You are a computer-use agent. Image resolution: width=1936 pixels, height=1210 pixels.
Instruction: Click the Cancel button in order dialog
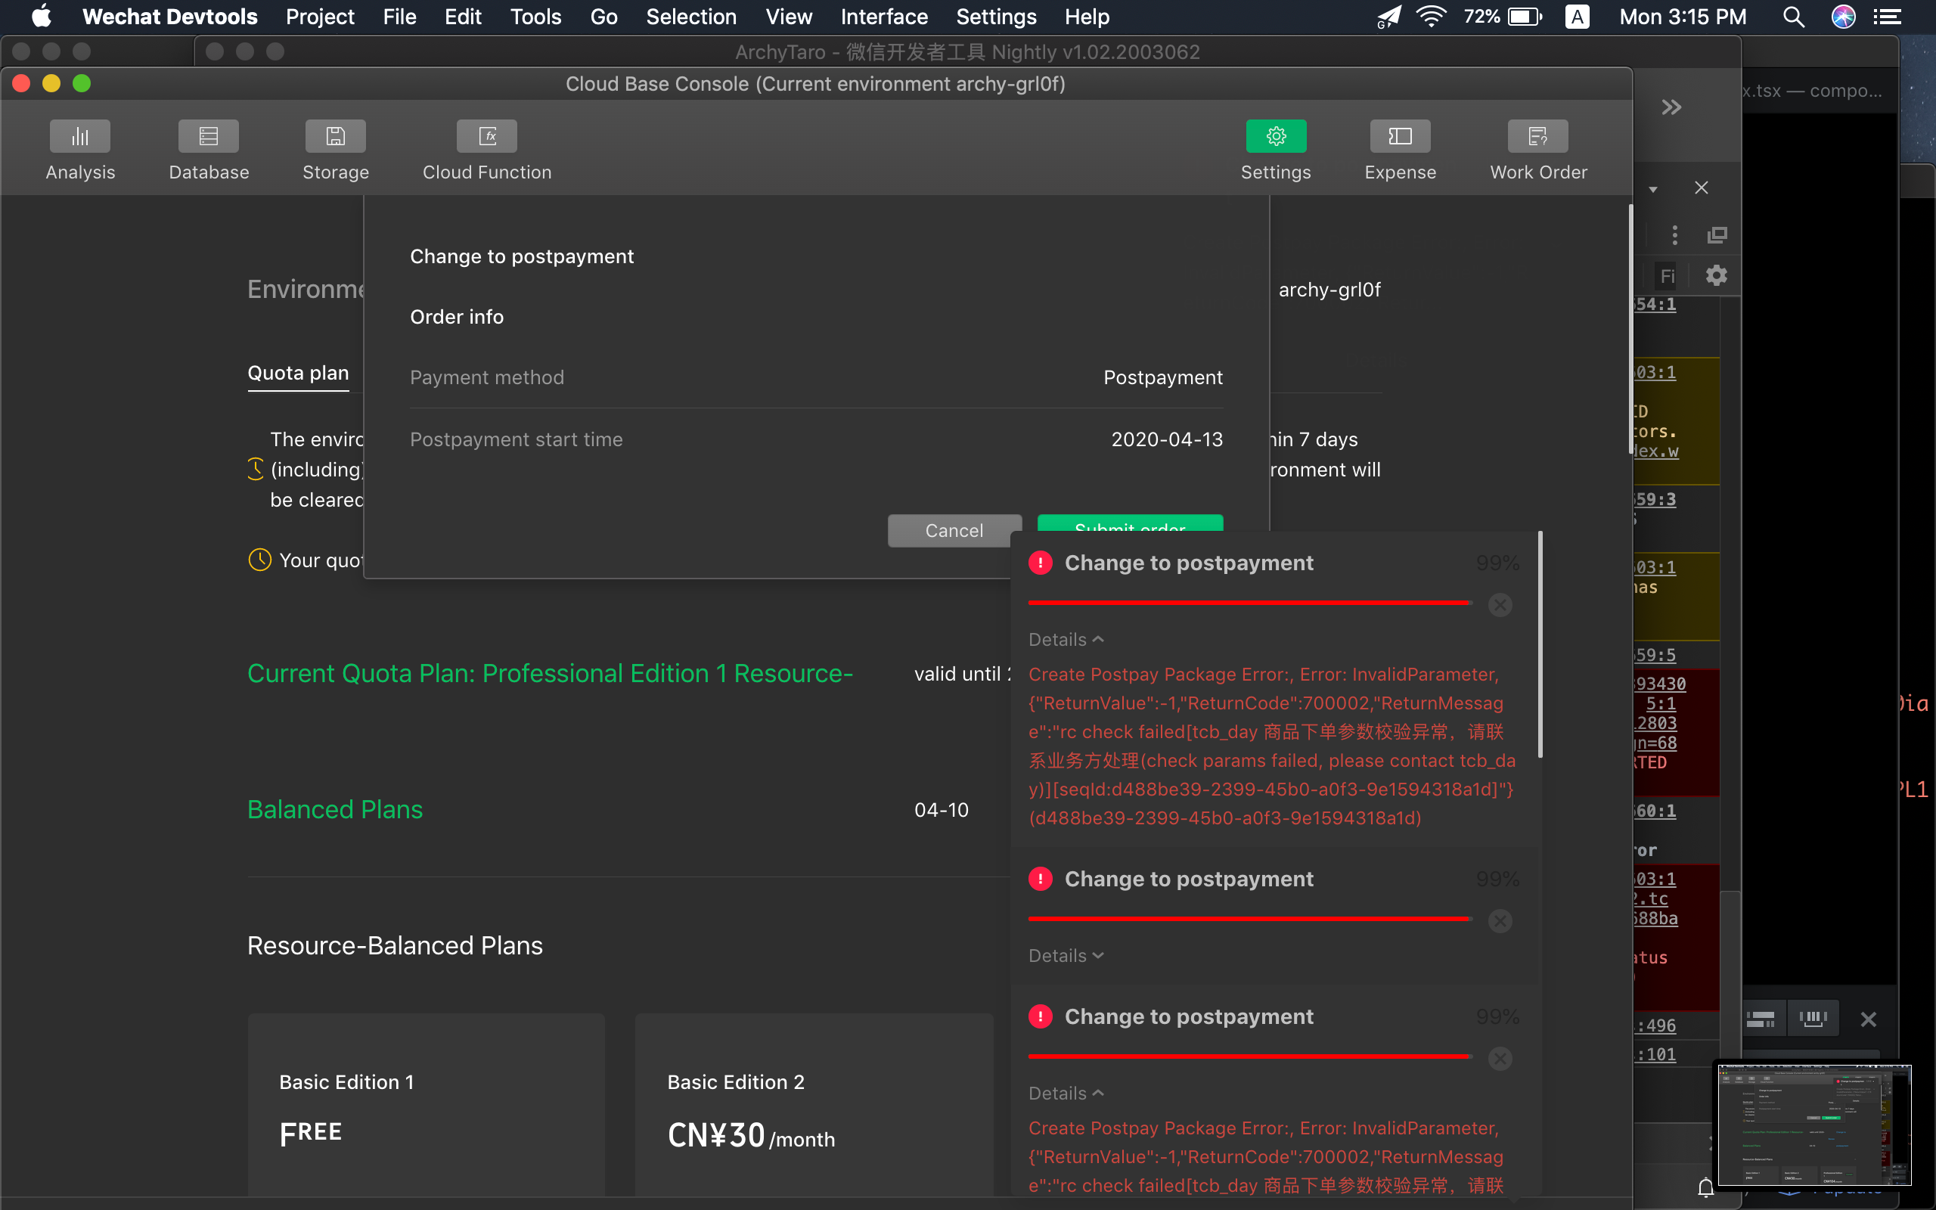pos(954,530)
